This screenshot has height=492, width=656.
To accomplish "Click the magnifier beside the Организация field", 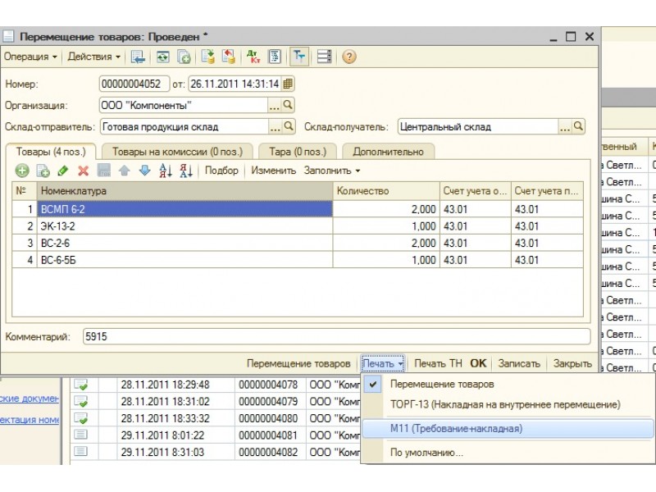I will pos(288,105).
